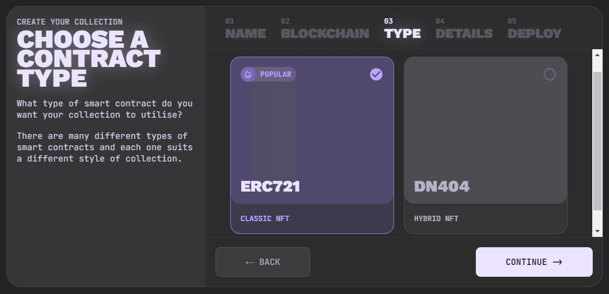This screenshot has width=609, height=294.
Task: Click the highlighted TYPE step
Action: [402, 33]
